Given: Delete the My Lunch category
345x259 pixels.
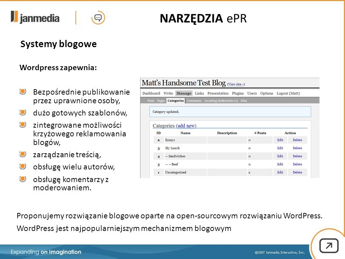Looking at the screenshot, I should click(297, 148).
